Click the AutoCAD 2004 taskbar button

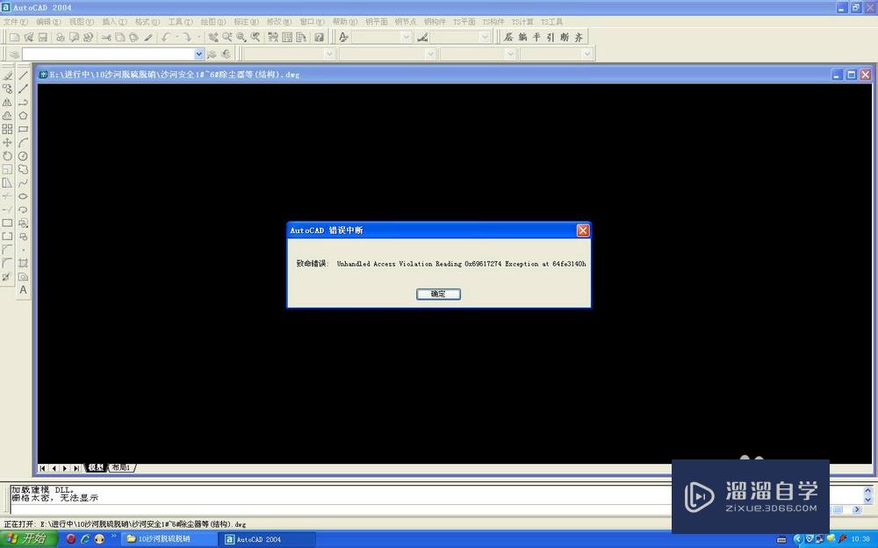point(268,539)
